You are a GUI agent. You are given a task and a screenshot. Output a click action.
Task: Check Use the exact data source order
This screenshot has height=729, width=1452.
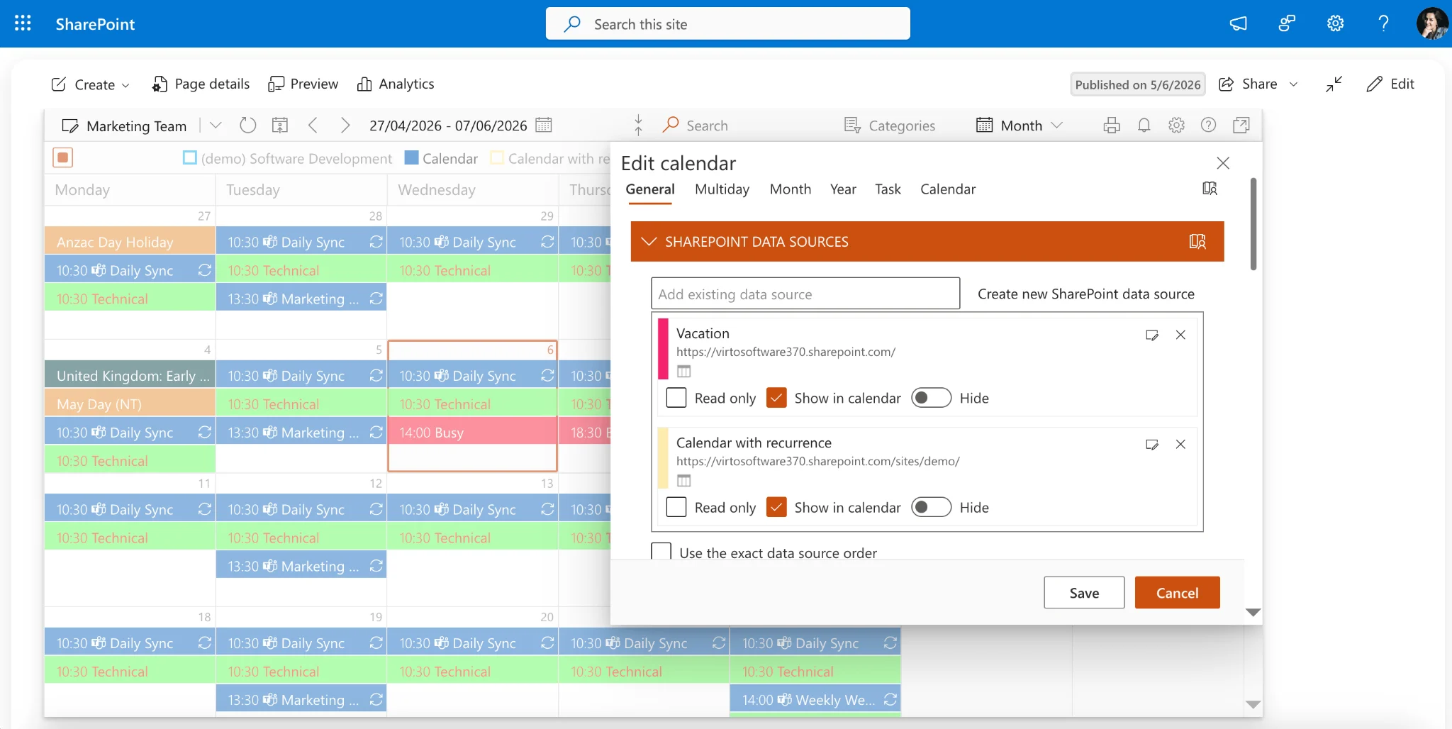(x=661, y=552)
